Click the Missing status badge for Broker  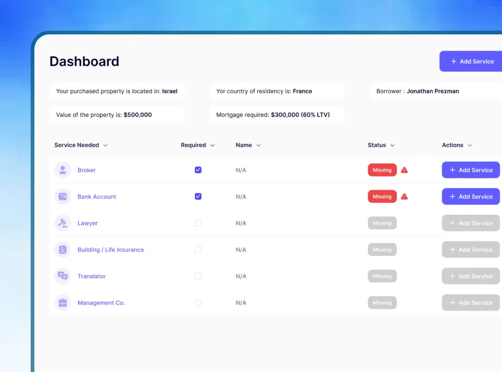click(x=382, y=170)
